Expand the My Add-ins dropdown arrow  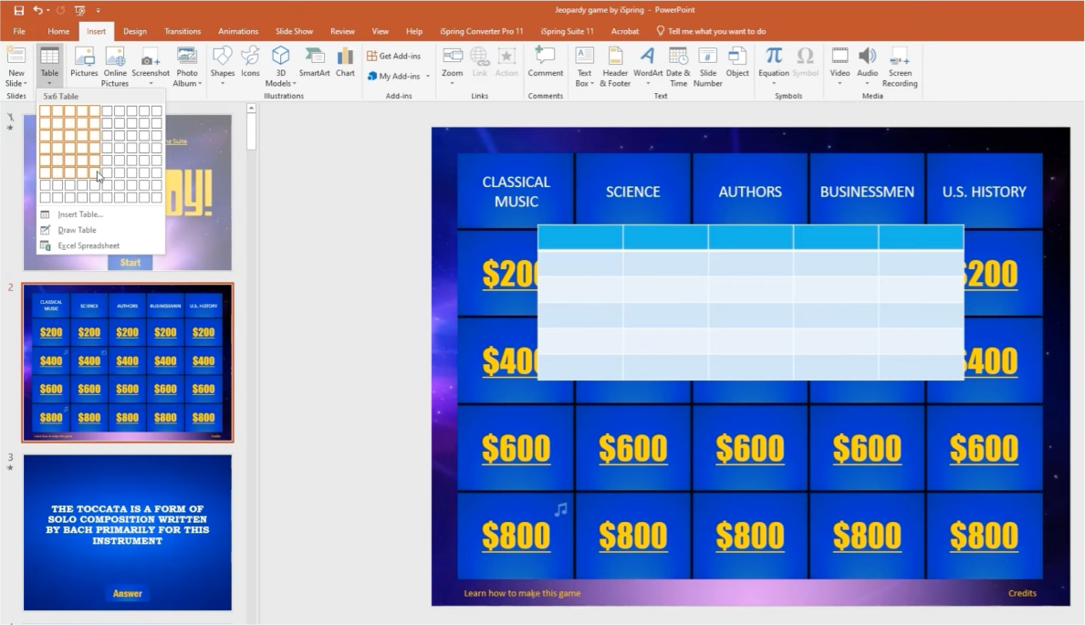pos(427,77)
